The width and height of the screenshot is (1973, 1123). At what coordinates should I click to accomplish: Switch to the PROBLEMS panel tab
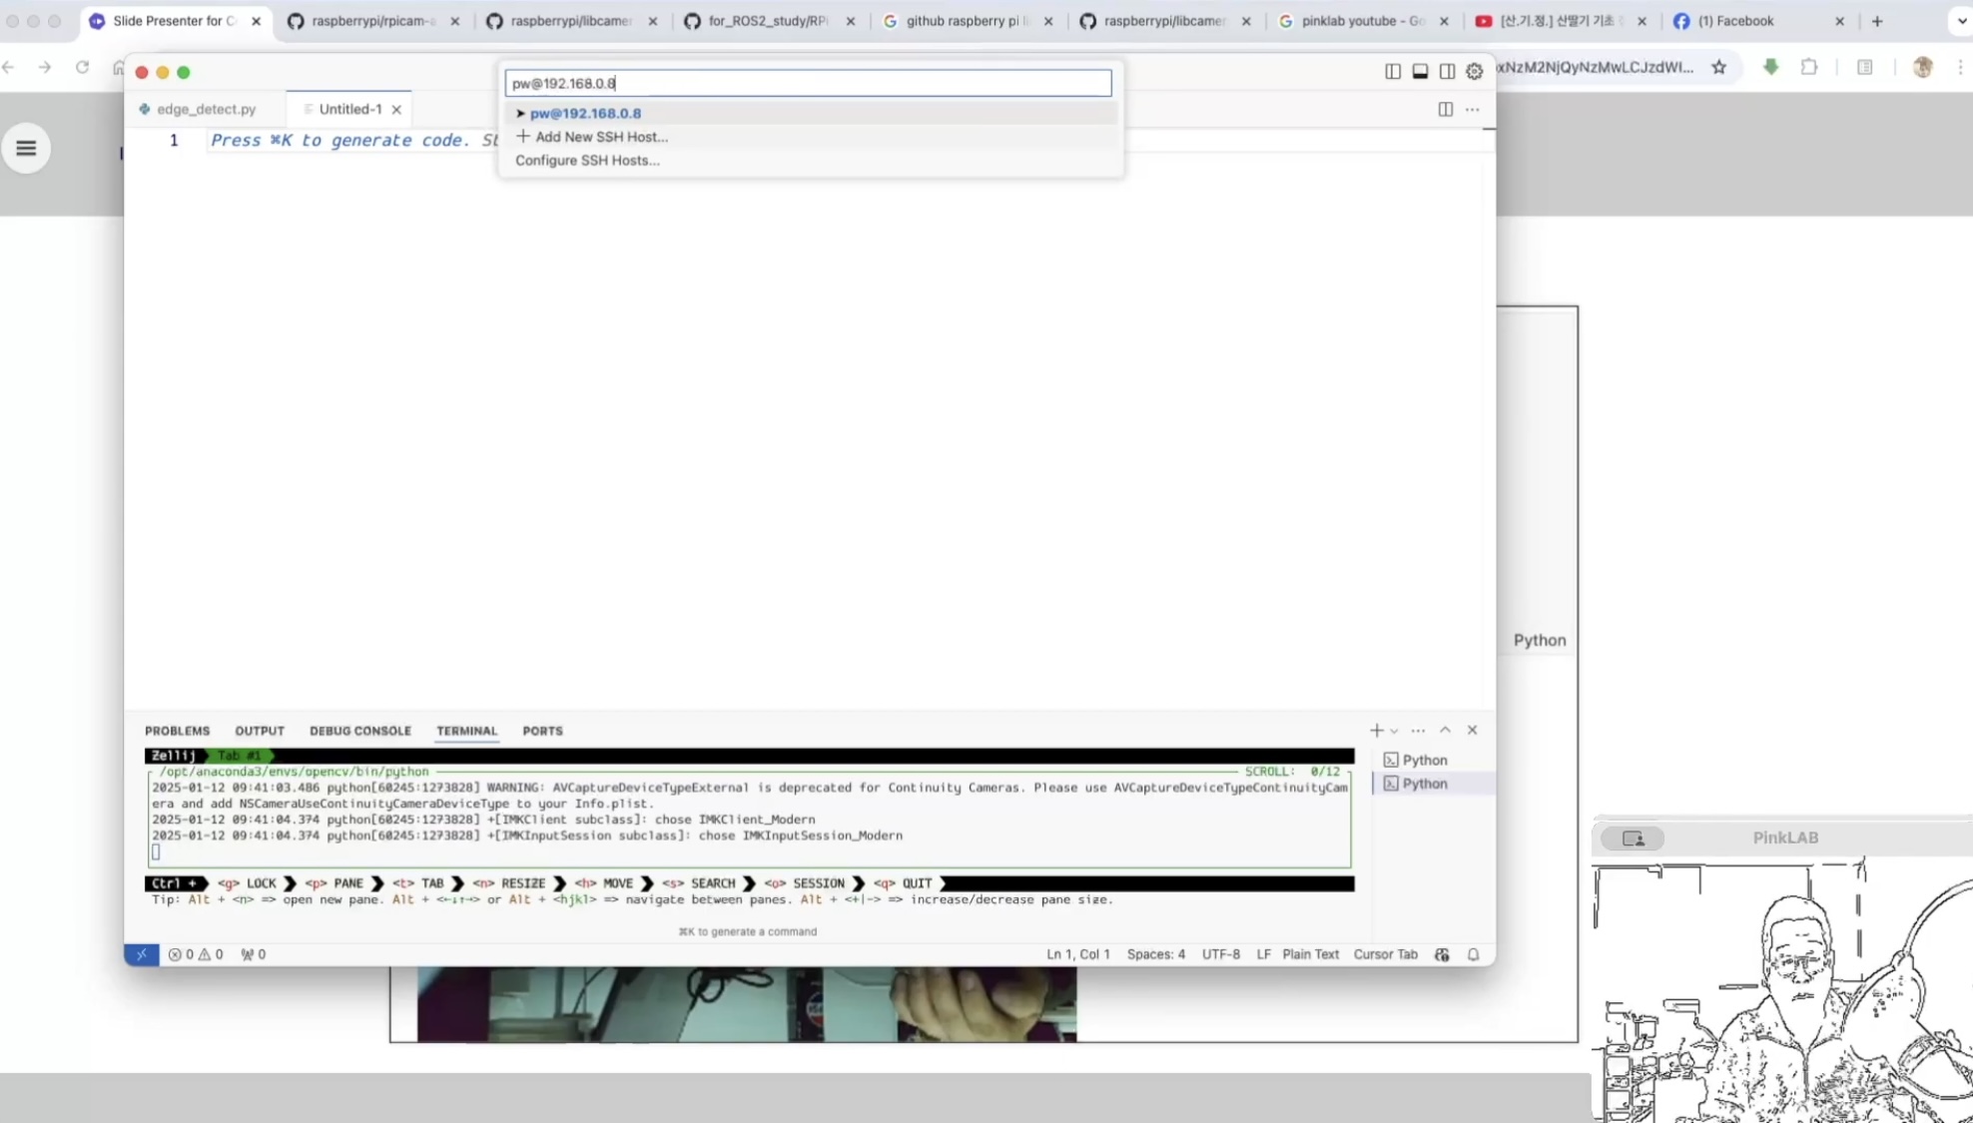pos(177,731)
